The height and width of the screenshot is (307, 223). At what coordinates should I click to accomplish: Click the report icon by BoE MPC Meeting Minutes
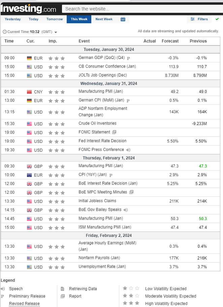point(131,192)
